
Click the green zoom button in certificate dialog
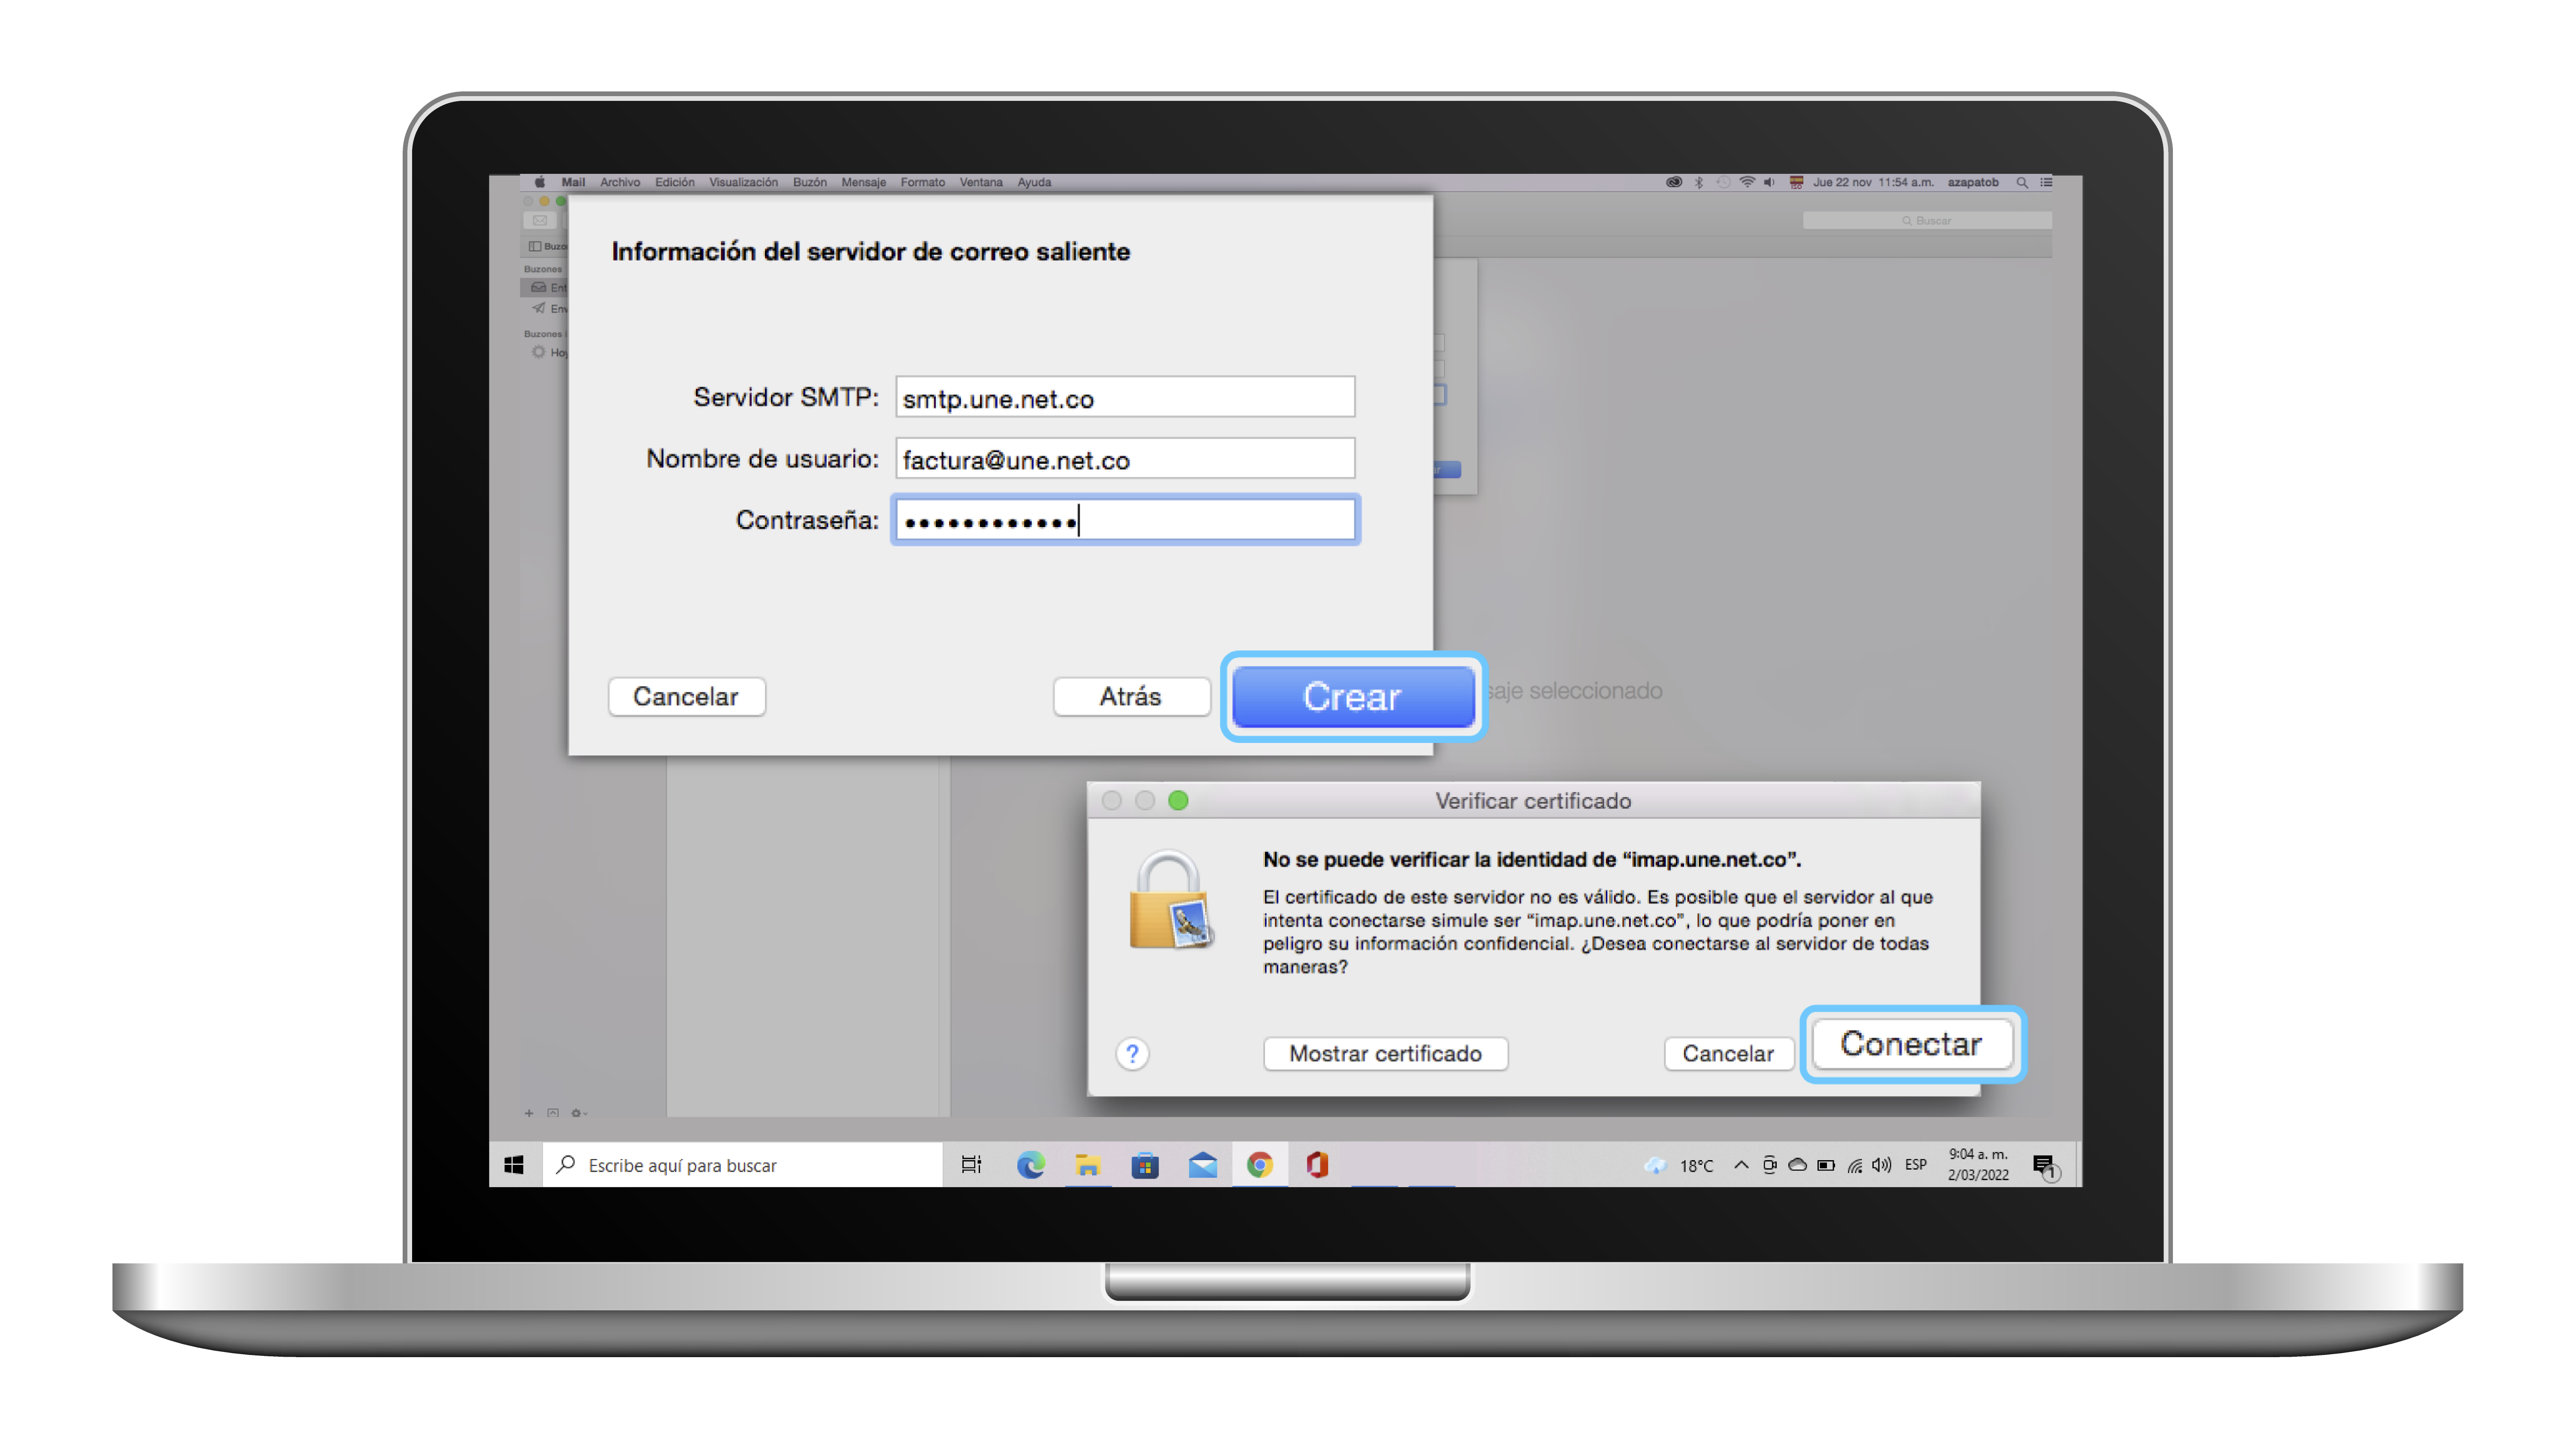coord(1178,800)
